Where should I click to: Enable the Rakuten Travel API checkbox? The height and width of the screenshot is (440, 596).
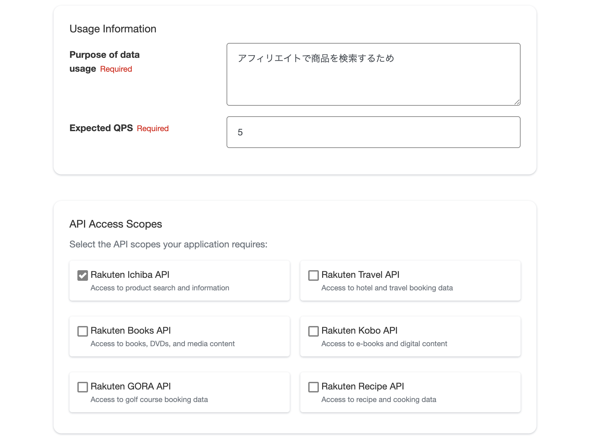313,275
